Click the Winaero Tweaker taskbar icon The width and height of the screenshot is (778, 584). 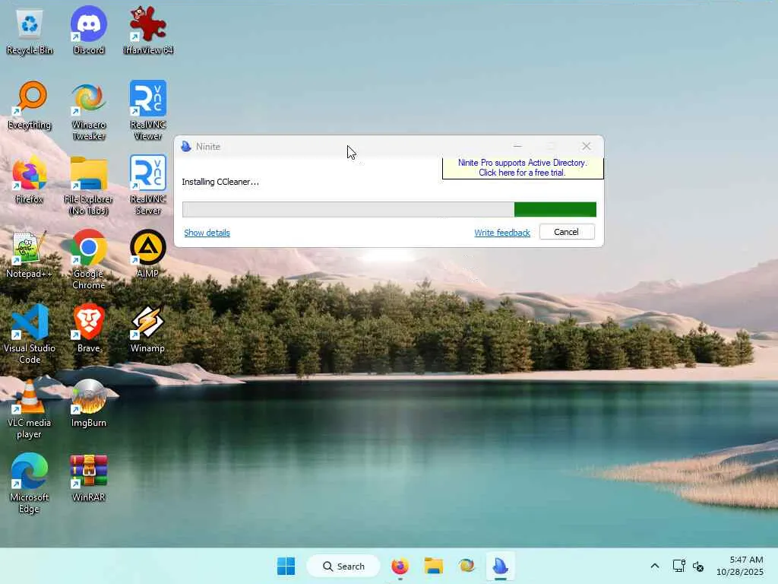(x=466, y=566)
